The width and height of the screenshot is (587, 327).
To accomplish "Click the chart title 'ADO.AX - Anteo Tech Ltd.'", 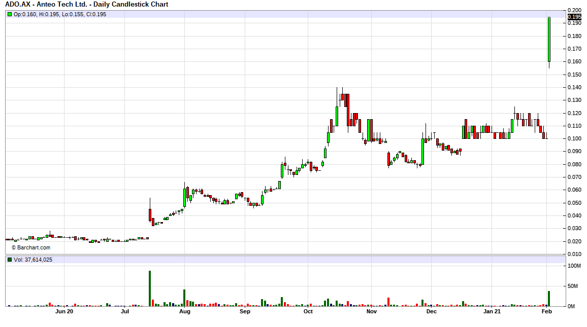I will tap(46, 5).
